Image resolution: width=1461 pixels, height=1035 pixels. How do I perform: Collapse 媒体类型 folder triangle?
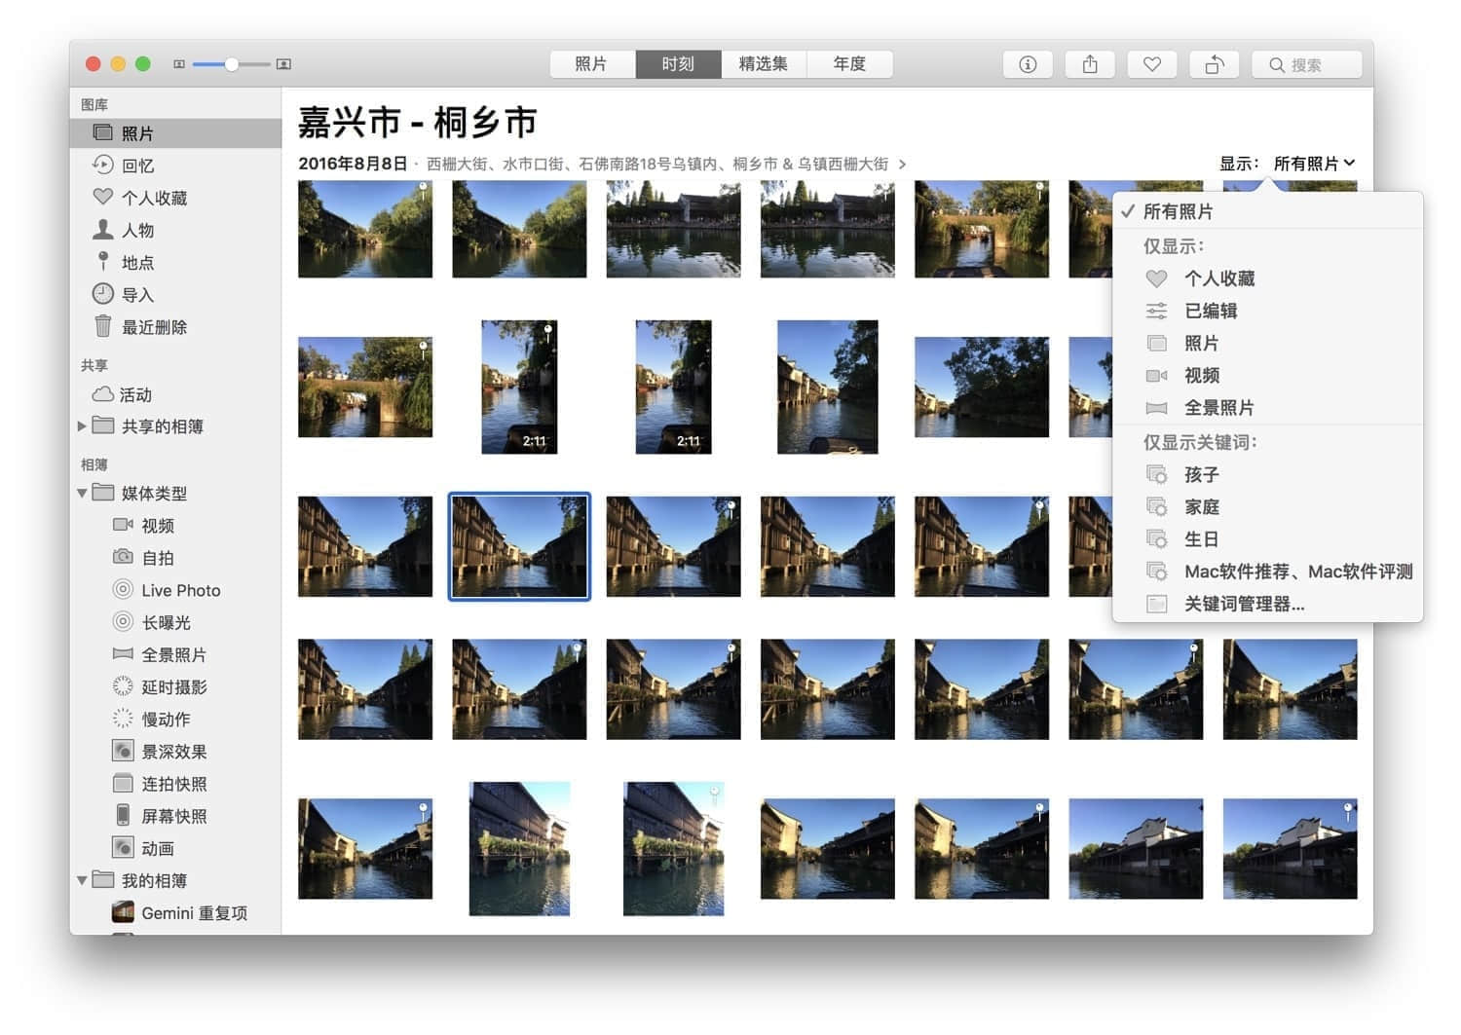[x=82, y=494]
